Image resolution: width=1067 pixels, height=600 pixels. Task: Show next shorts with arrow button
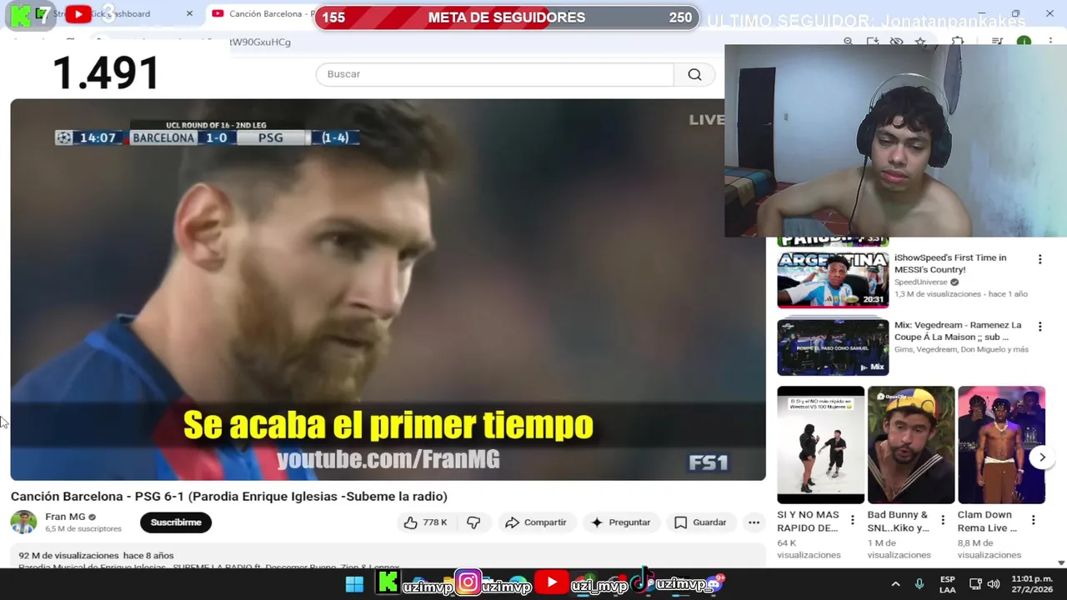click(x=1042, y=457)
